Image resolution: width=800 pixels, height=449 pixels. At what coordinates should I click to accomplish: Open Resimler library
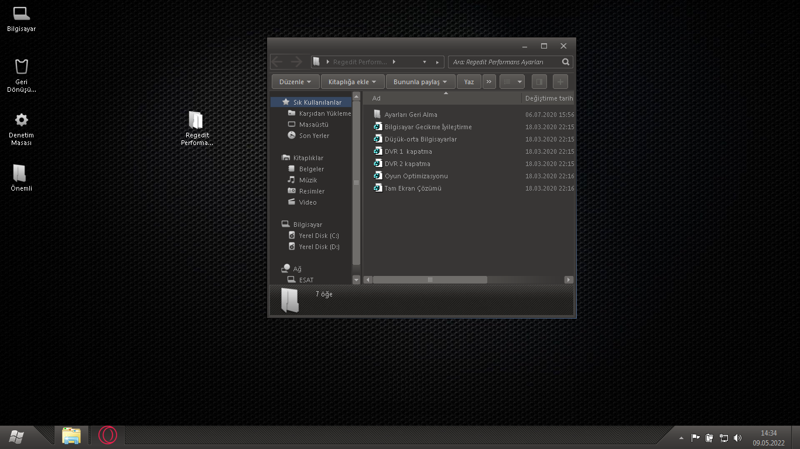point(306,191)
